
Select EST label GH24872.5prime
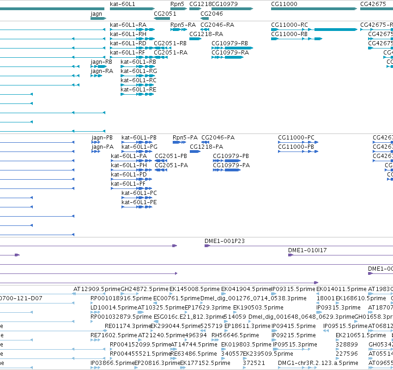145,289
